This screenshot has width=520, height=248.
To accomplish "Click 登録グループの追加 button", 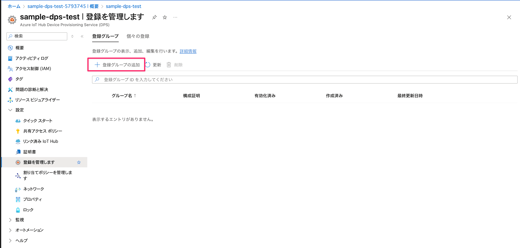I will [117, 65].
